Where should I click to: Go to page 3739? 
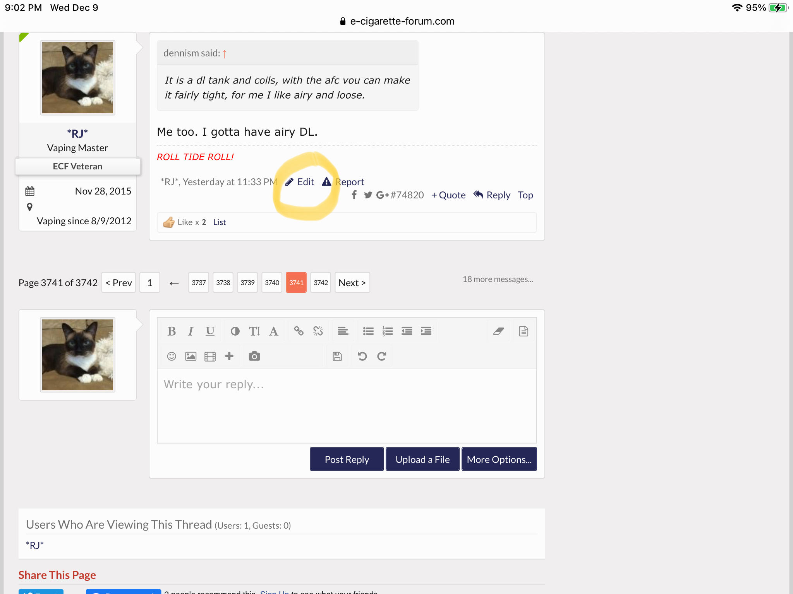pyautogui.click(x=247, y=283)
